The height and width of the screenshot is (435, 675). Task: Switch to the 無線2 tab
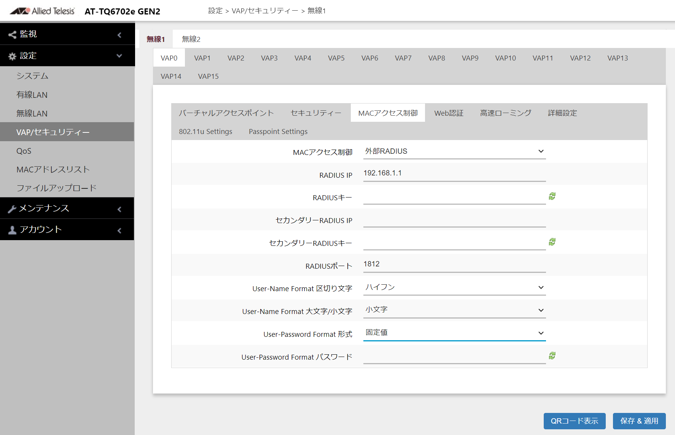coord(191,39)
